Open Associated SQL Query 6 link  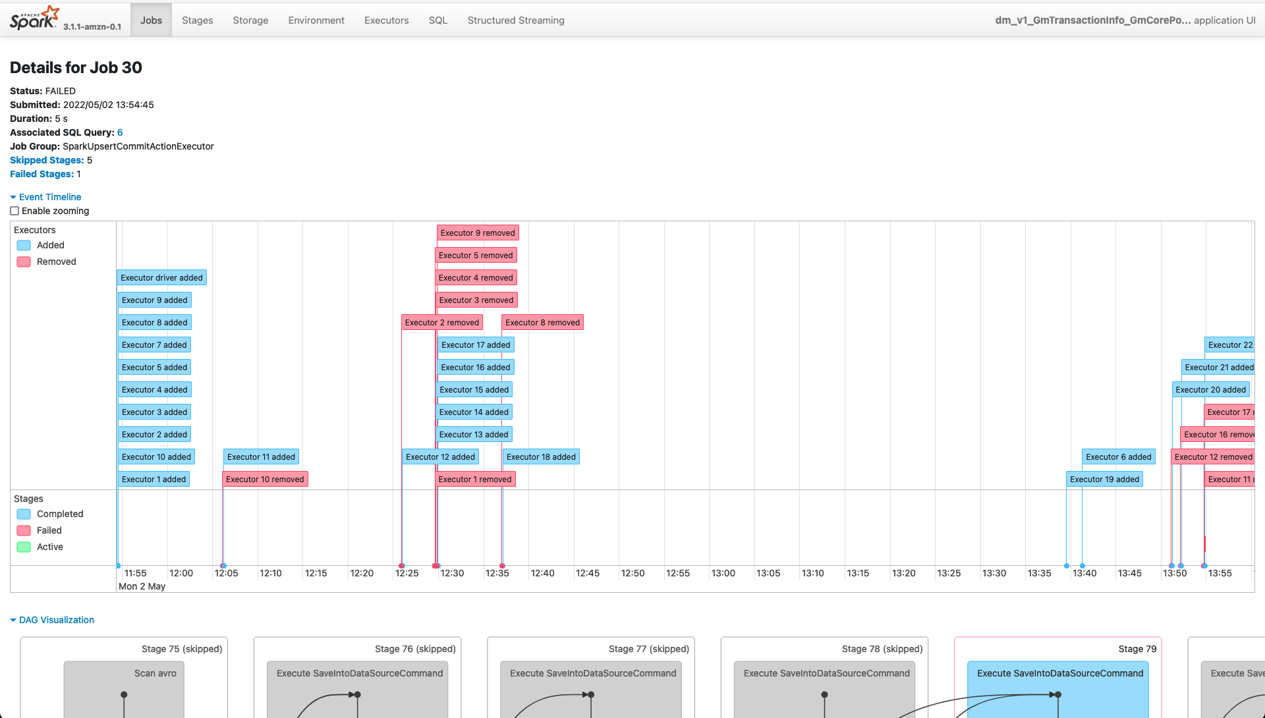(x=120, y=132)
